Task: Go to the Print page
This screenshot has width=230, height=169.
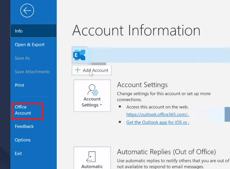Action: click(x=20, y=85)
